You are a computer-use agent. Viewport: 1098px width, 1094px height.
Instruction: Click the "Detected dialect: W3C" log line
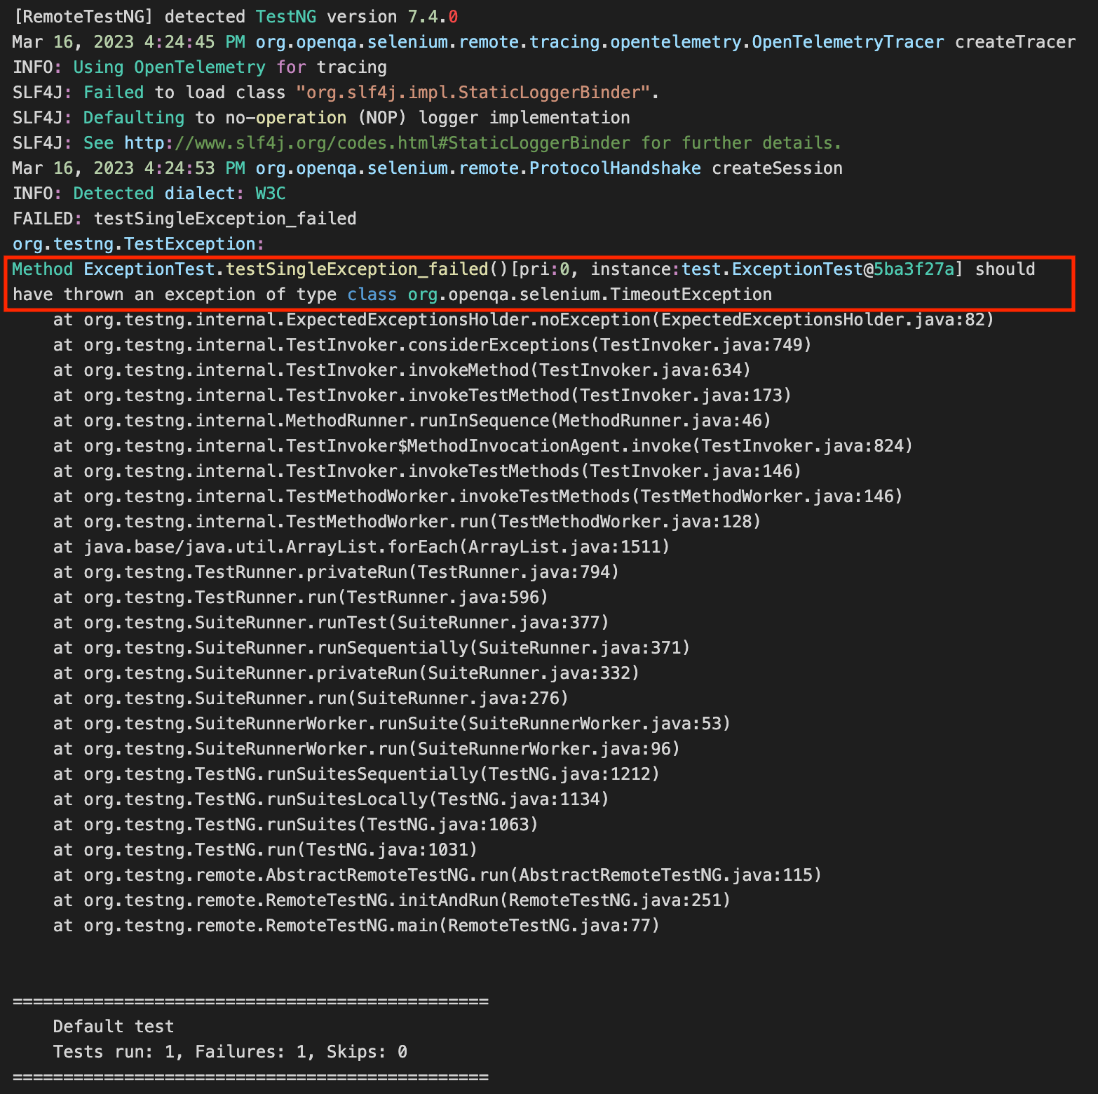[149, 194]
